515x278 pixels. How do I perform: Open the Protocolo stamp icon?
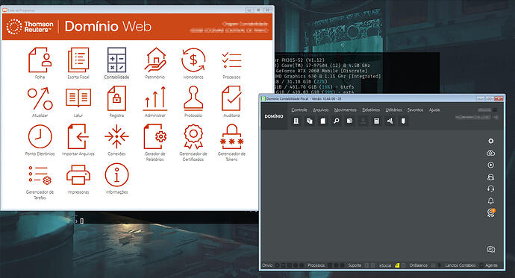point(193,98)
